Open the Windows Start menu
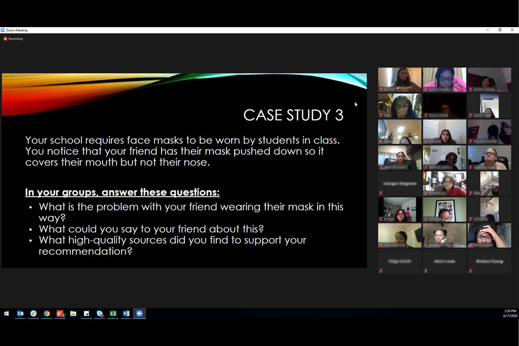The height and width of the screenshot is (346, 519). pyautogui.click(x=6, y=314)
